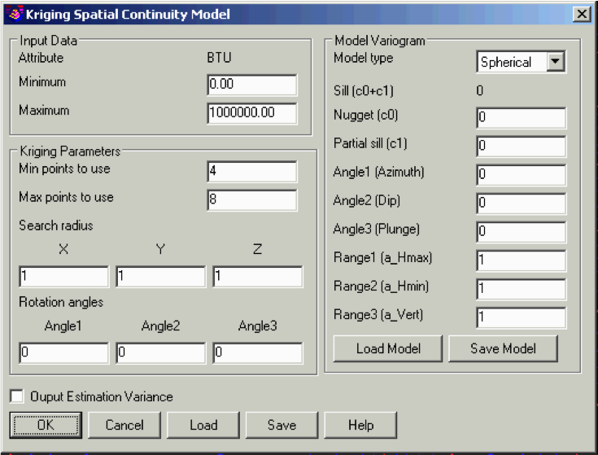Click the Rotation Angle3 field

click(257, 352)
